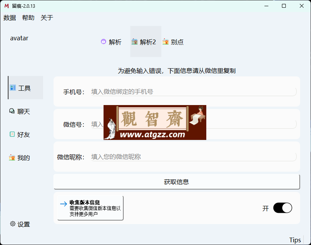Click the purple 解析 tab icon

point(103,41)
